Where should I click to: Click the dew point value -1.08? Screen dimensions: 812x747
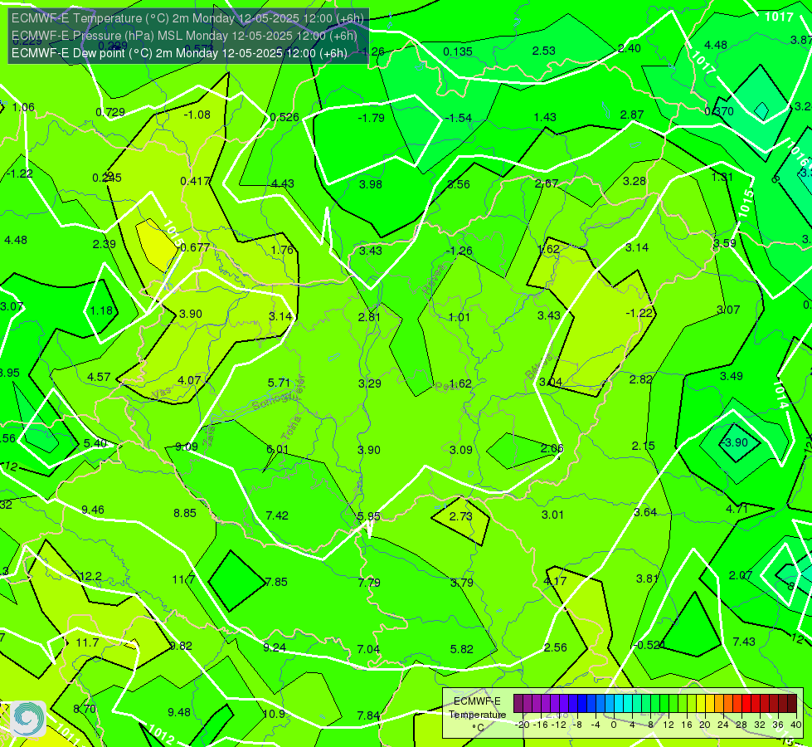197,115
